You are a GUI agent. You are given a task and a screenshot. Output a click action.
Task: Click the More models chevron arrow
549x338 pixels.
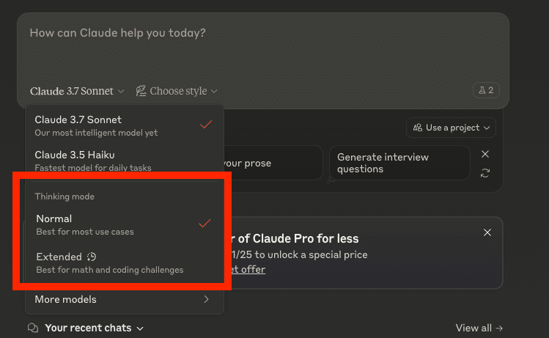click(206, 299)
